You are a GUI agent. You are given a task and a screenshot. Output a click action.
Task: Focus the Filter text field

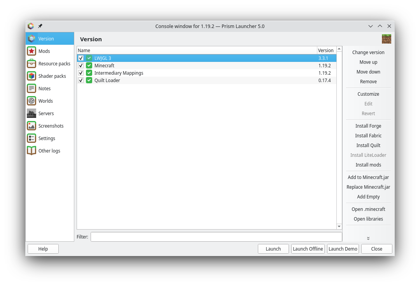click(216, 237)
